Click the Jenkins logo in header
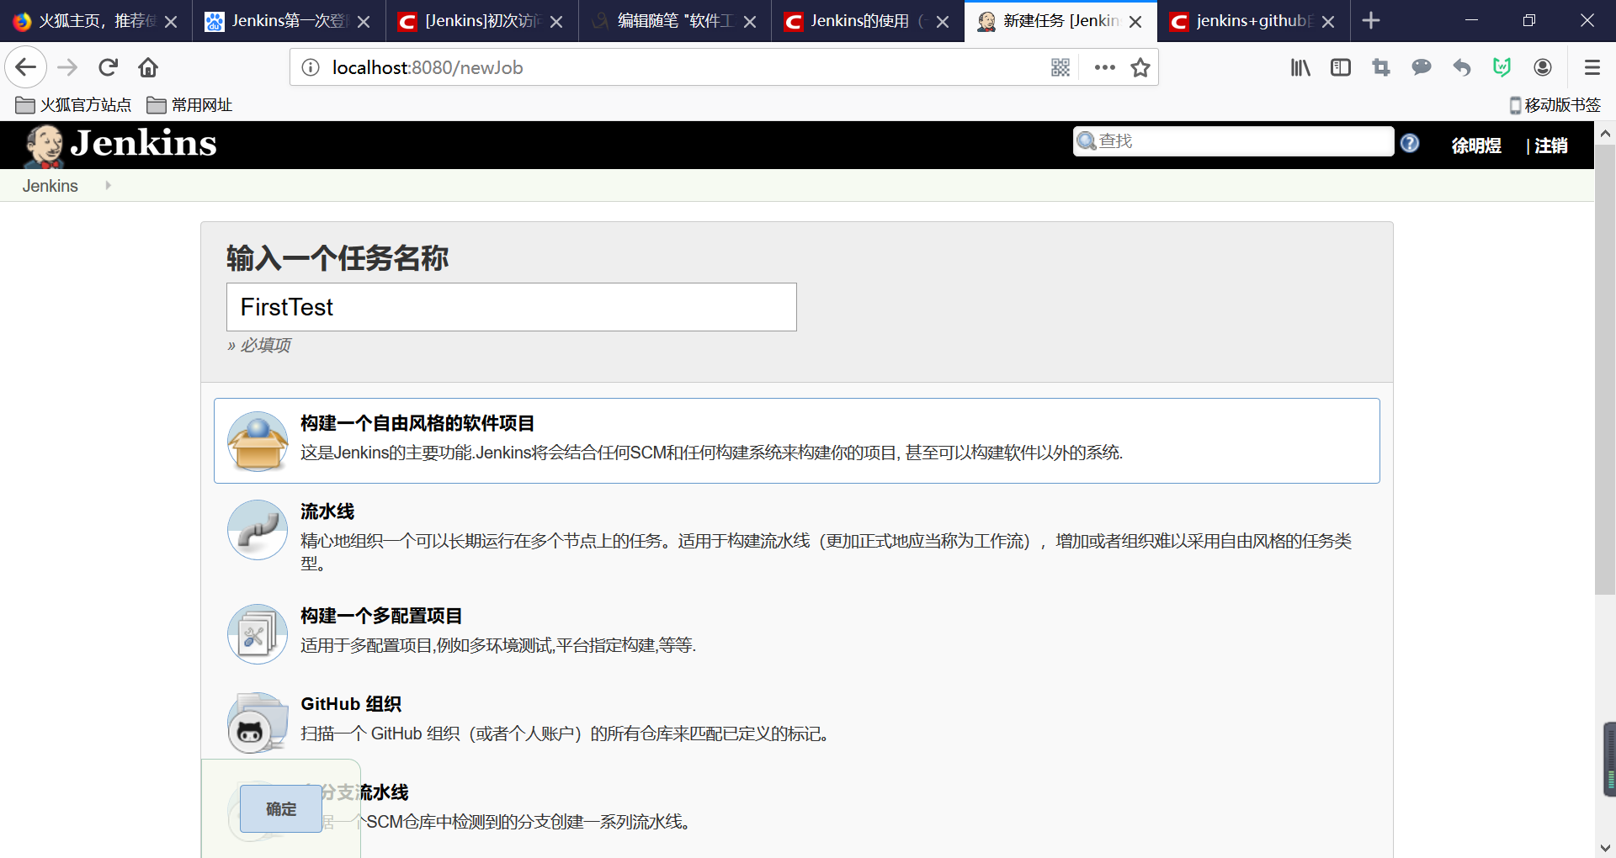 [120, 145]
